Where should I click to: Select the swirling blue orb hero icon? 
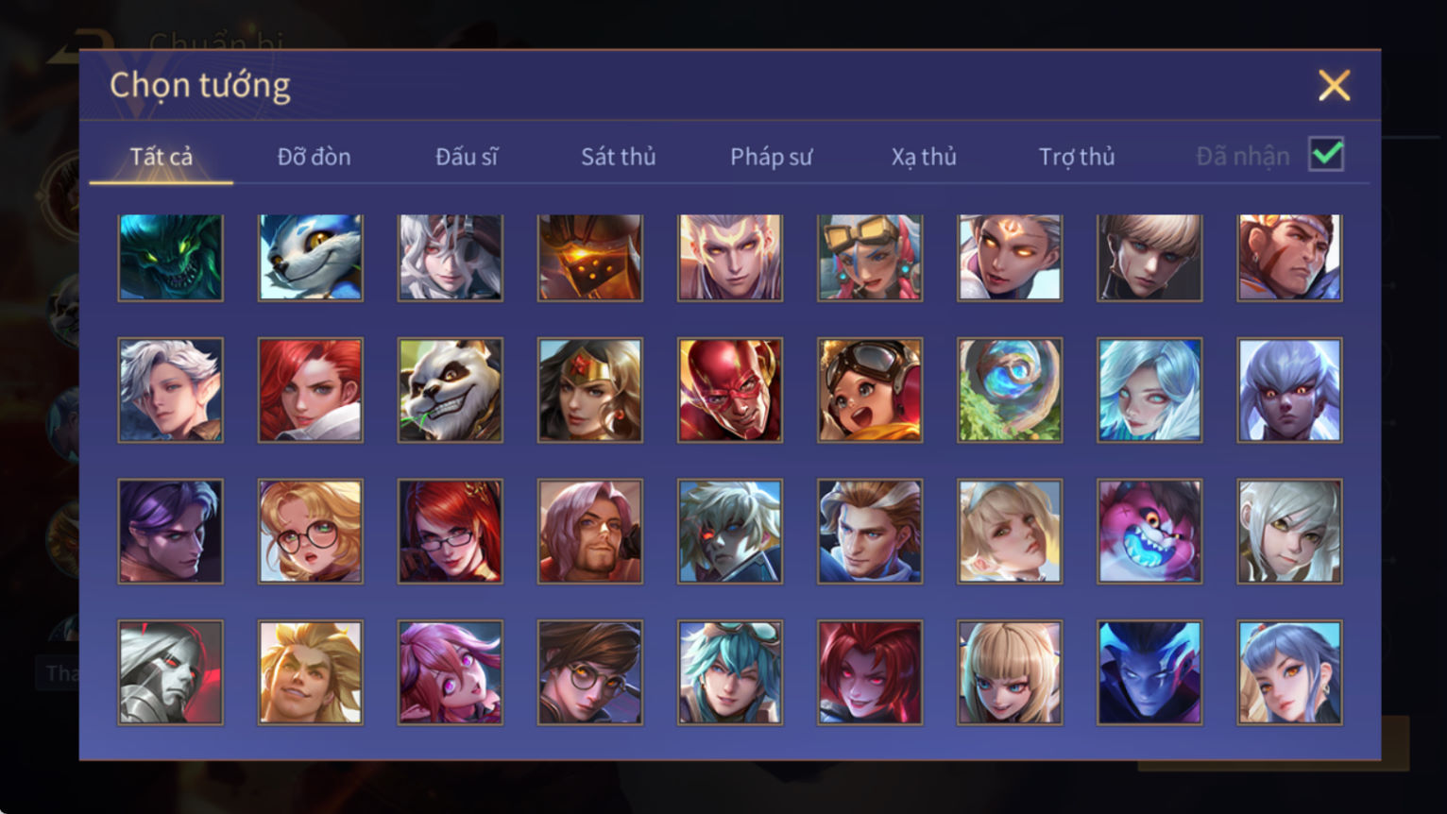[1010, 390]
